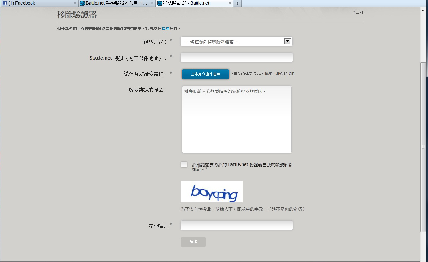Click the 上傳身分證件檔案 upload button

(x=205, y=74)
